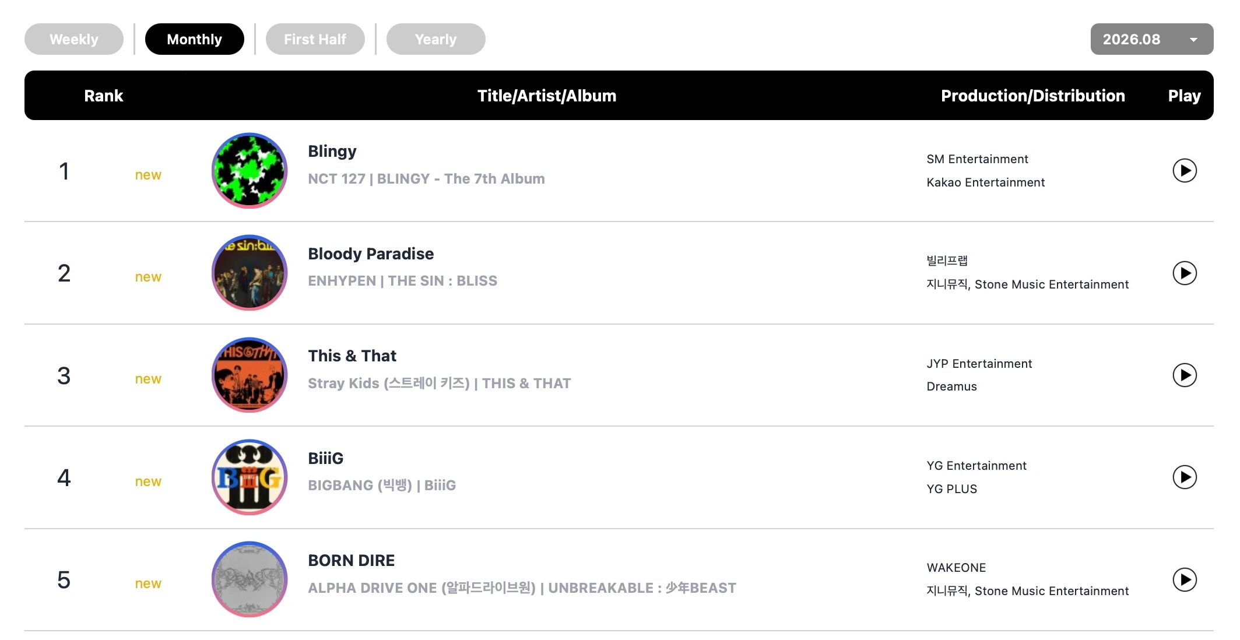Viewport: 1240px width, 640px height.
Task: Play the song Blingy by NCT 127
Action: (x=1184, y=171)
